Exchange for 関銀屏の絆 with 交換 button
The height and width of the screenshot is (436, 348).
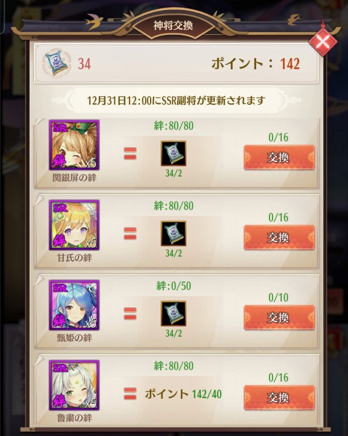click(279, 158)
